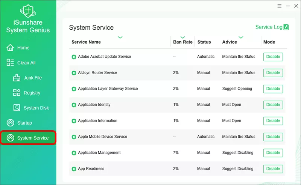Disable Application Information service
The width and height of the screenshot is (301, 185).
click(x=273, y=121)
